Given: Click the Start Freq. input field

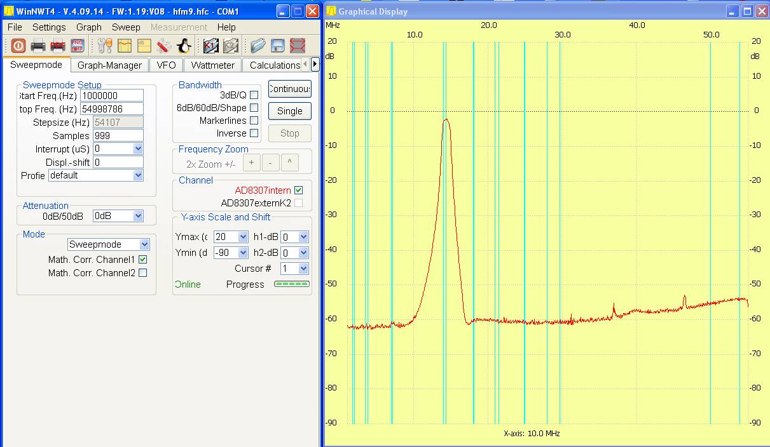Looking at the screenshot, I should tap(112, 96).
